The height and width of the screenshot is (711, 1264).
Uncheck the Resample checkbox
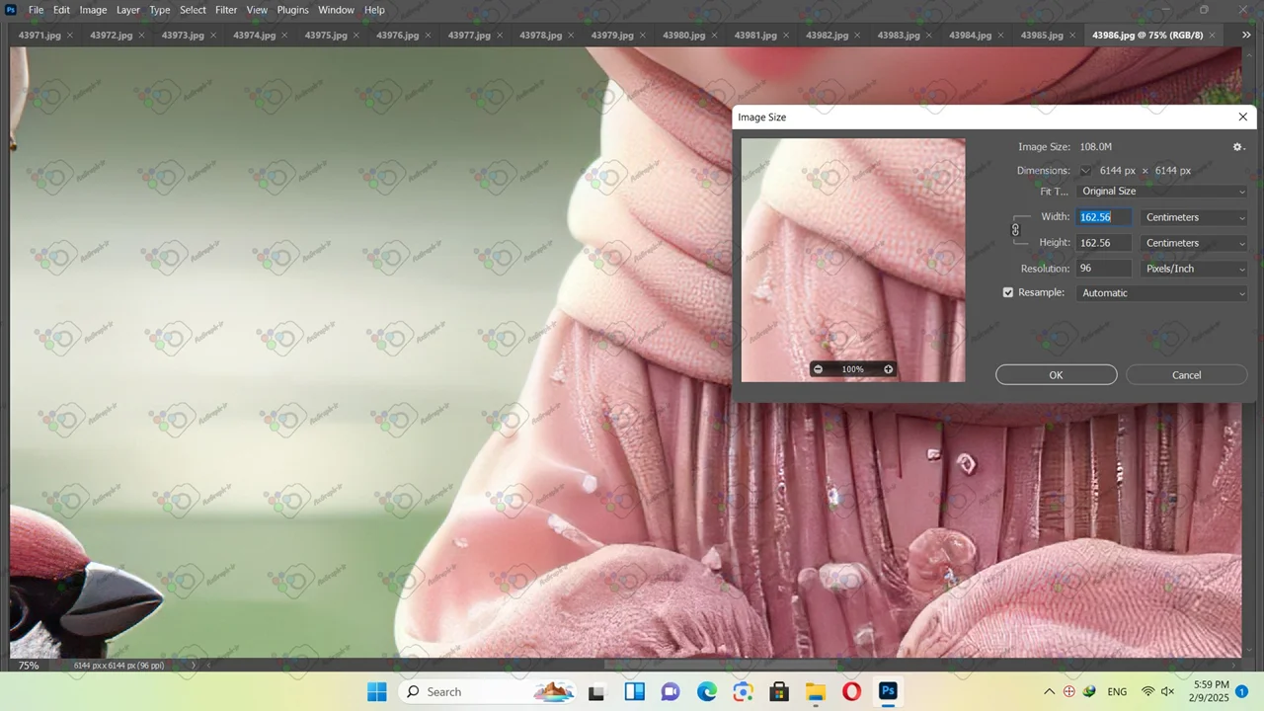pyautogui.click(x=1008, y=293)
